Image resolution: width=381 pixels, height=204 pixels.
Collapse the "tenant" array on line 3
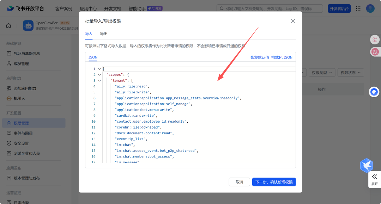(99, 81)
